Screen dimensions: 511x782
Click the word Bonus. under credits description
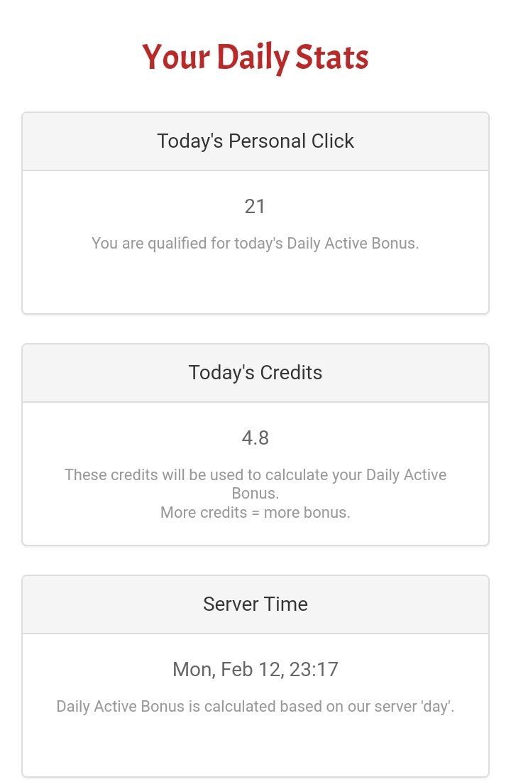click(x=255, y=494)
